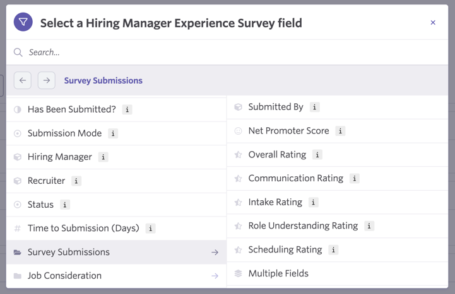Click the cube icon beside Submitted By
This screenshot has height=294, width=455.
238,107
